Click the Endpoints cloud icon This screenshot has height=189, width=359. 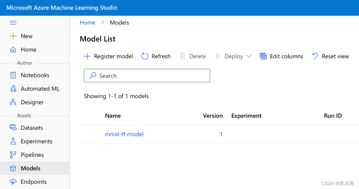click(13, 182)
